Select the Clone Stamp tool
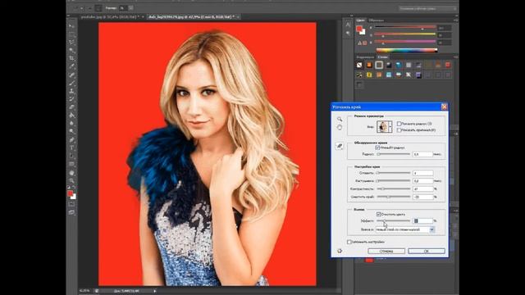The width and height of the screenshot is (525, 295). point(71,91)
